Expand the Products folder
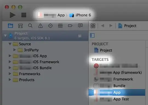The image size is (148, 105). coord(10,80)
